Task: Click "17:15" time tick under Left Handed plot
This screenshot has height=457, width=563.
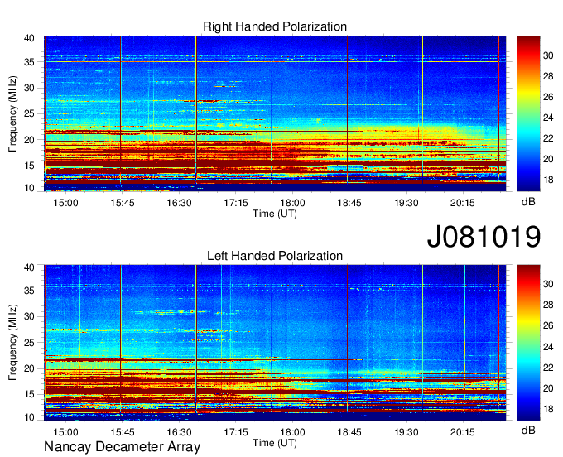Action: (236, 432)
